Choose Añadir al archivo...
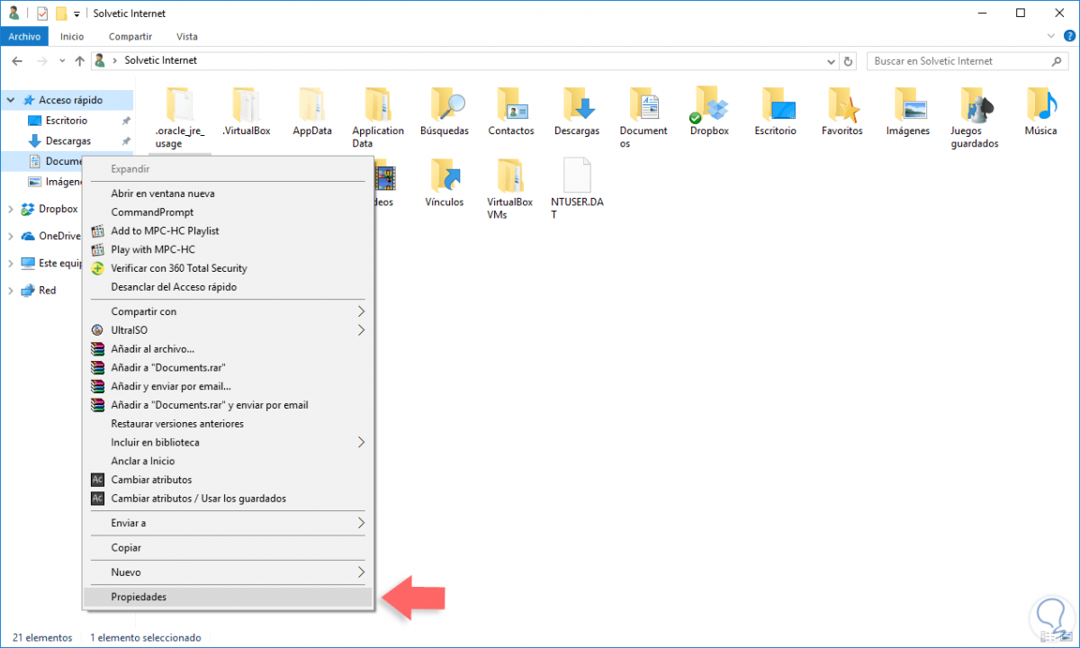The width and height of the screenshot is (1080, 648). tap(228, 348)
